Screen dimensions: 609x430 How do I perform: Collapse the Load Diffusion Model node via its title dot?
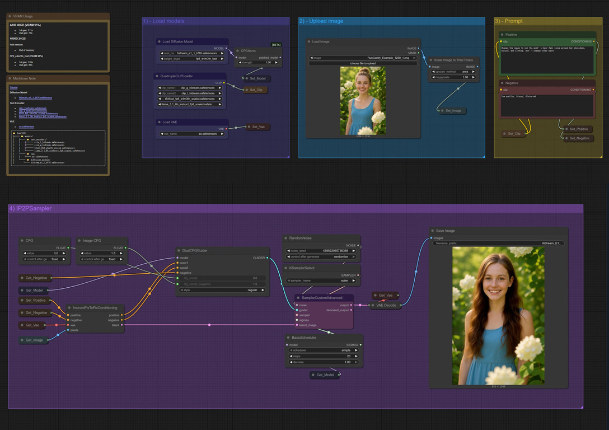[160, 41]
